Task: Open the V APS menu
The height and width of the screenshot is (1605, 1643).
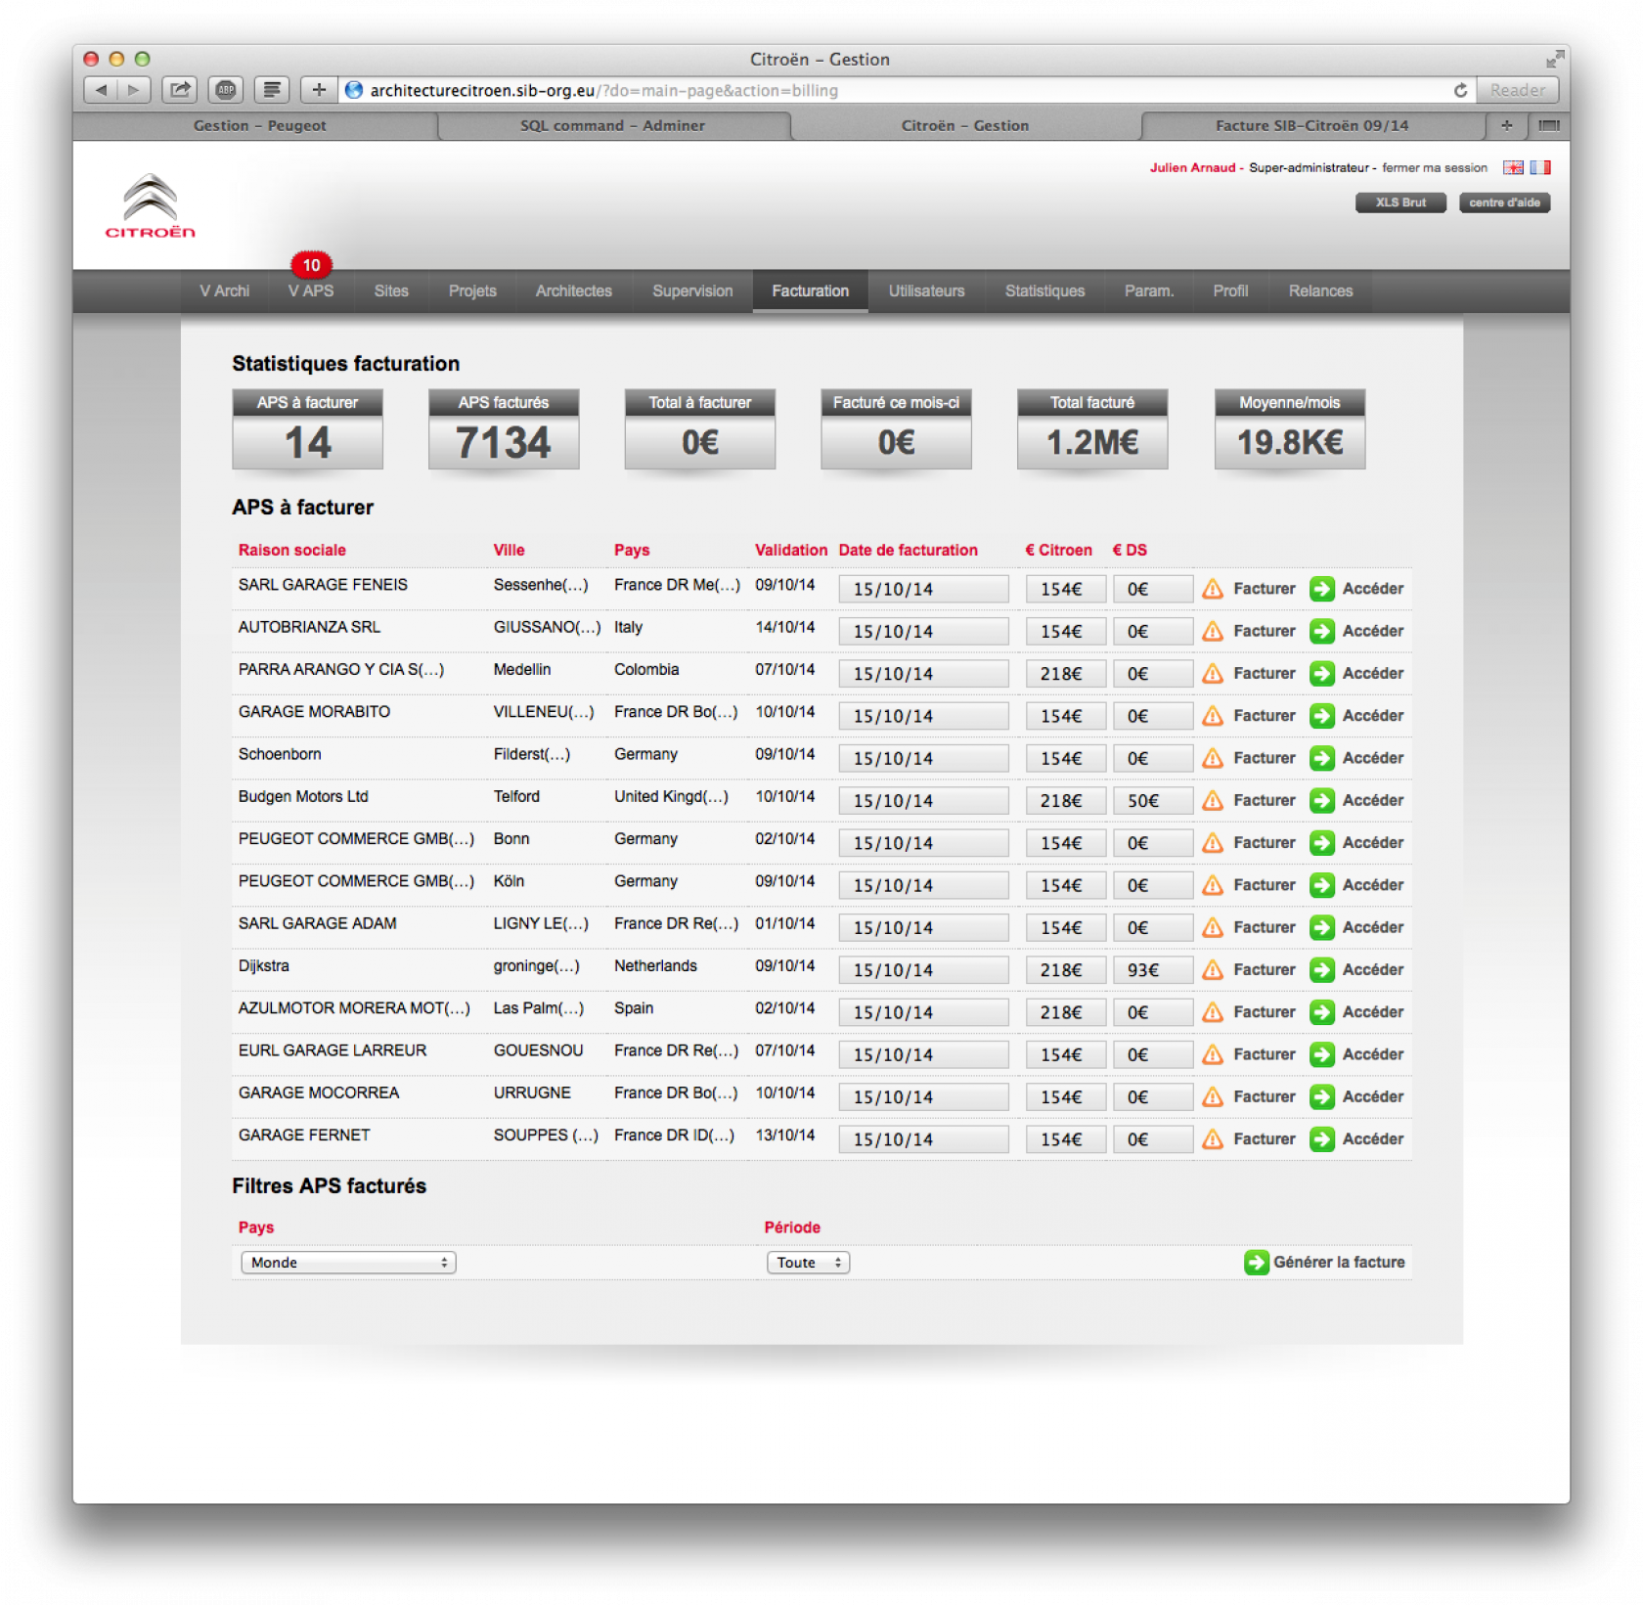Action: [x=311, y=291]
